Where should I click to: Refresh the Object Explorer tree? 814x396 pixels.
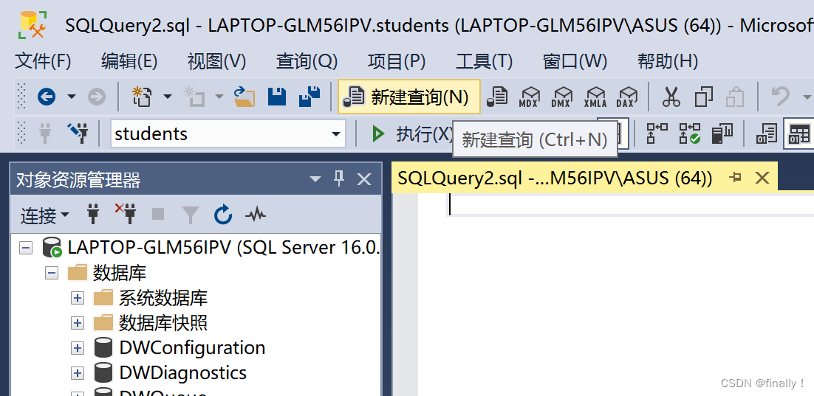[x=223, y=214]
